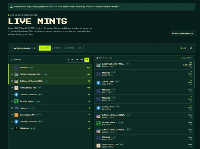Click the orange badge next to Verified mints only
200x149 pixels.
click(34, 48)
